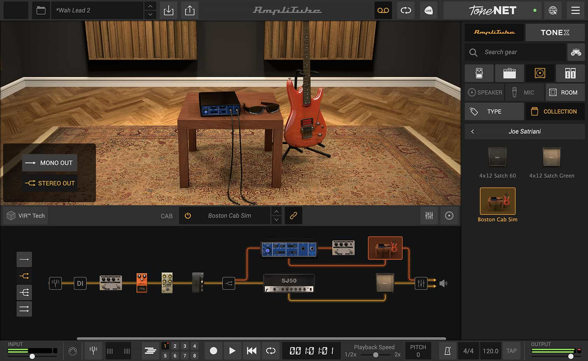The width and height of the screenshot is (588, 361).
Task: Select the stomp pedal gear category icon
Action: (479, 73)
